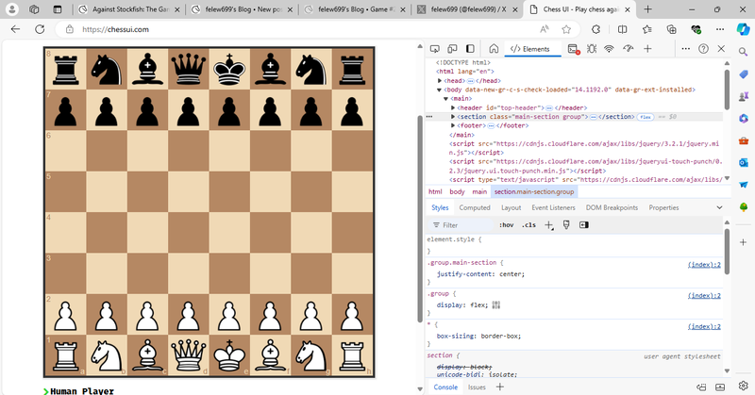The image size is (755, 395).
Task: Switch to the Computed tab
Action: pyautogui.click(x=474, y=207)
